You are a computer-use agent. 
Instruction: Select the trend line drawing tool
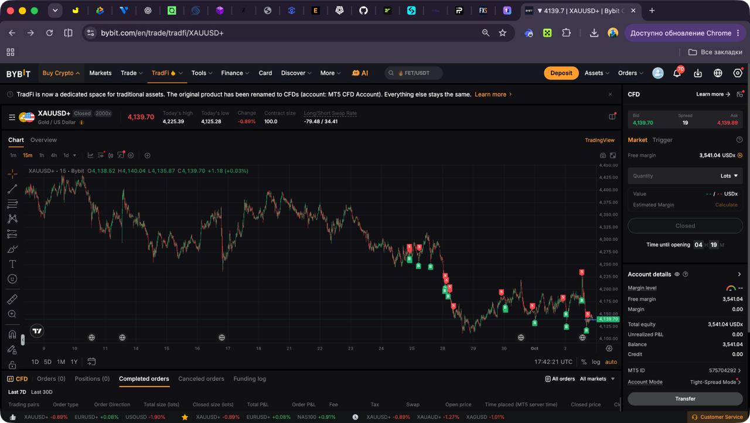(x=12, y=189)
